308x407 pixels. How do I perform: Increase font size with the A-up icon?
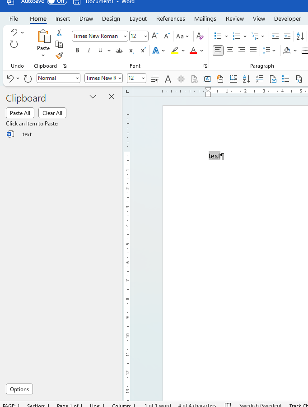tap(155, 36)
